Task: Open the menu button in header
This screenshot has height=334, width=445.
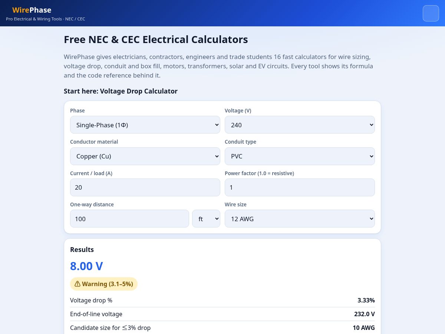Action: tap(431, 13)
